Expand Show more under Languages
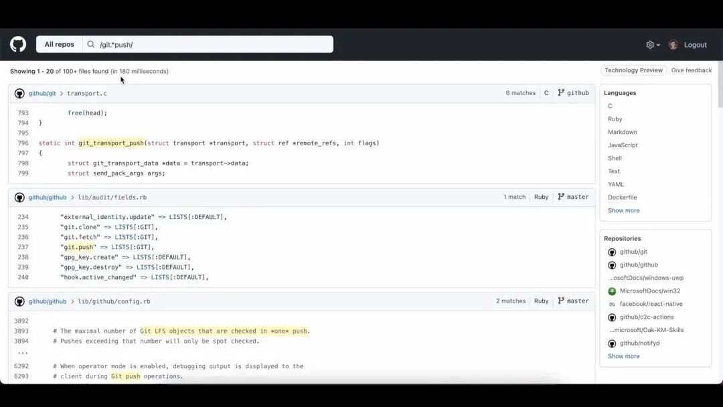 point(623,210)
